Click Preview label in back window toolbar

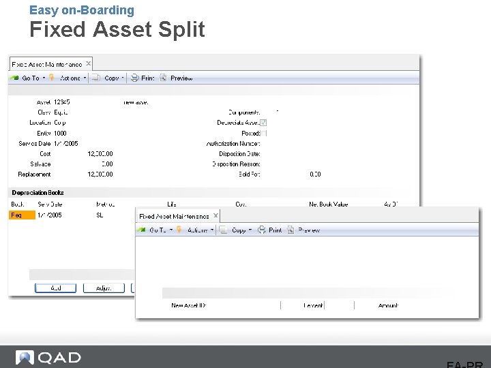click(181, 78)
